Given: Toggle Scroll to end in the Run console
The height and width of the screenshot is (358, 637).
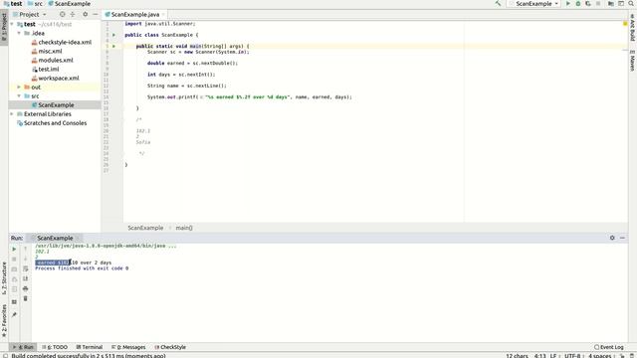Looking at the screenshot, I should (x=25, y=278).
